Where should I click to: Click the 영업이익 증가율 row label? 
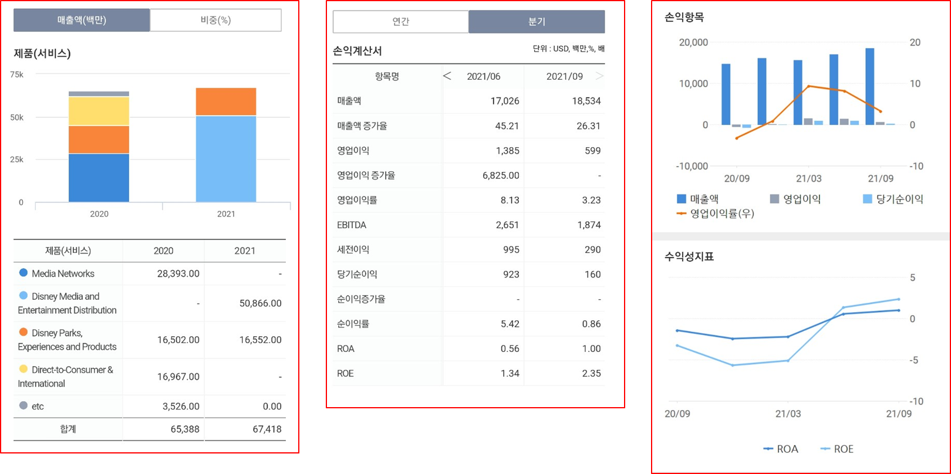[366, 175]
